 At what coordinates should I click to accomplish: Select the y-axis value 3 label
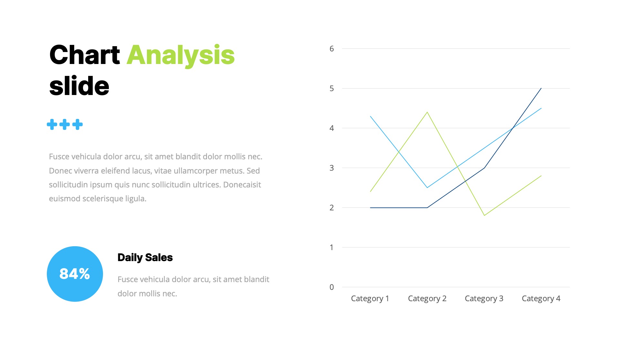[332, 168]
